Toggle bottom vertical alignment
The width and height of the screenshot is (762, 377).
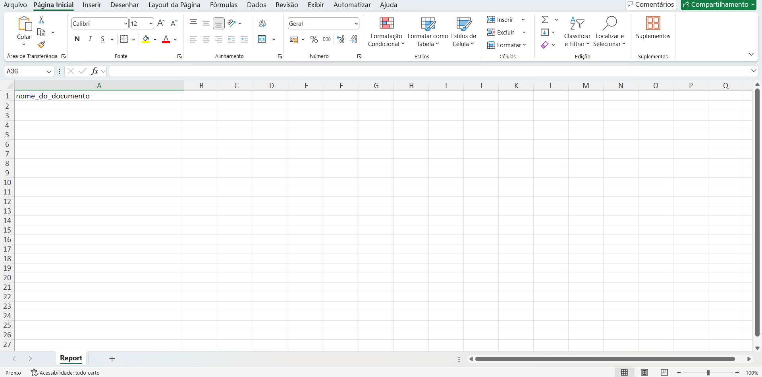coord(219,23)
